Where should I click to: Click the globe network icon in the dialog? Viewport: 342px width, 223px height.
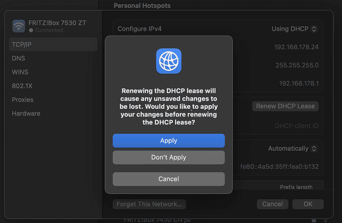pyautogui.click(x=169, y=61)
